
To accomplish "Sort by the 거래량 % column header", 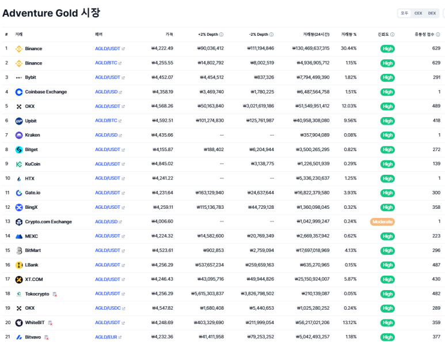I will pyautogui.click(x=348, y=35).
